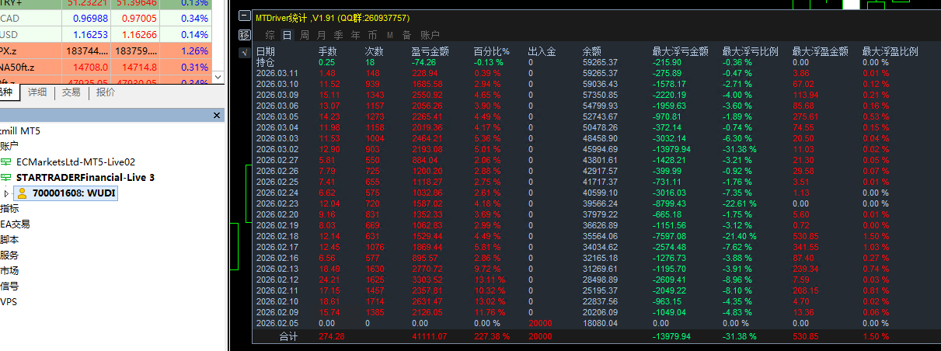Click the 2026.02.05 date row
The height and width of the screenshot is (351, 941).
pos(277,323)
